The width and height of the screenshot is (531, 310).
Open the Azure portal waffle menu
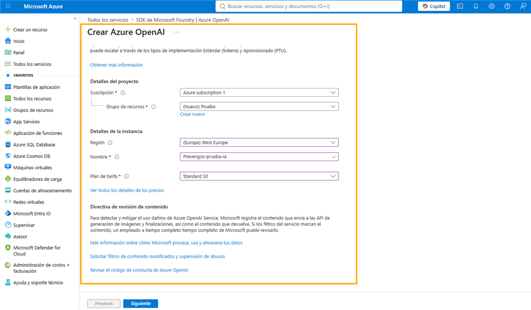pyautogui.click(x=8, y=6)
